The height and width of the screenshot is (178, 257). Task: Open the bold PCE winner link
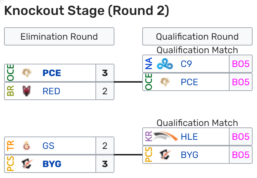(x=52, y=73)
